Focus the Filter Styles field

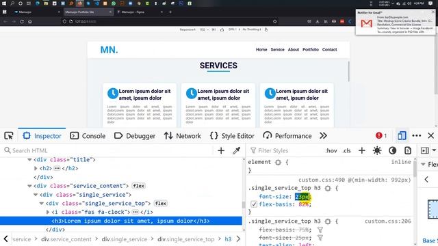click(x=285, y=150)
